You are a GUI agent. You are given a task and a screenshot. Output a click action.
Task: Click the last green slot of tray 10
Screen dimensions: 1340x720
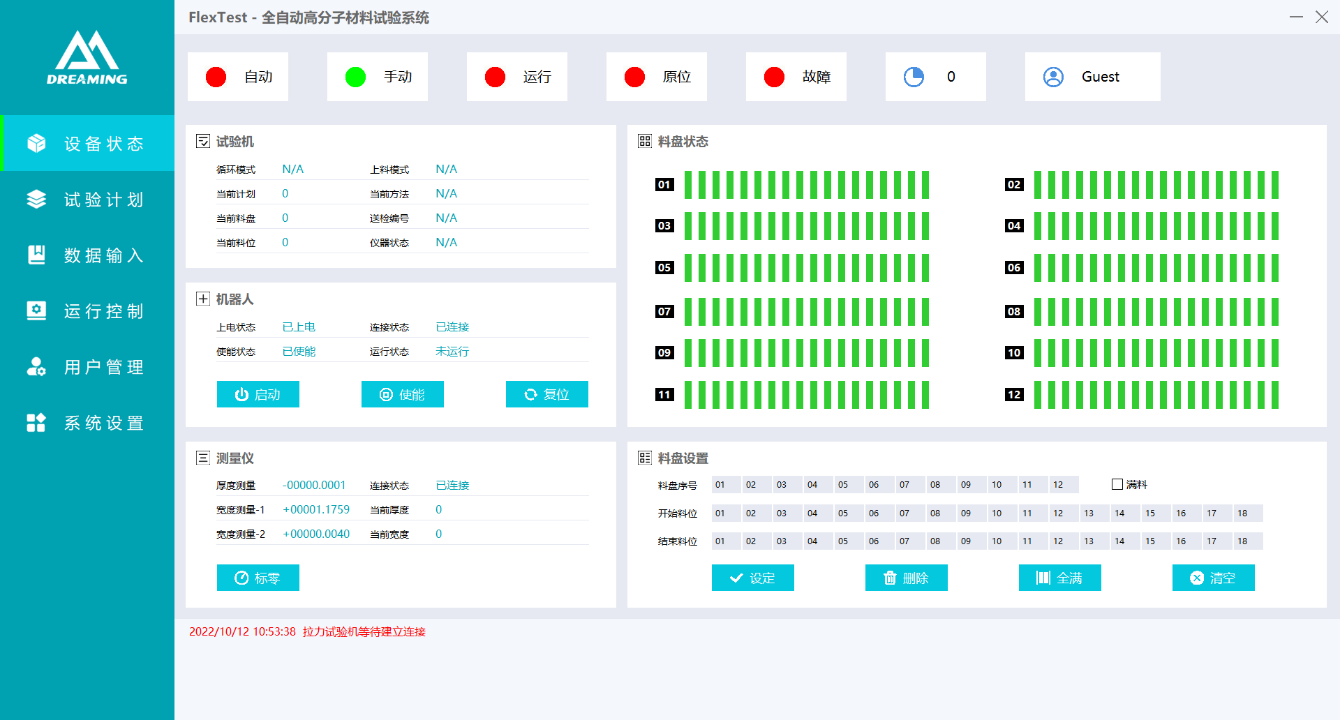tap(1275, 353)
